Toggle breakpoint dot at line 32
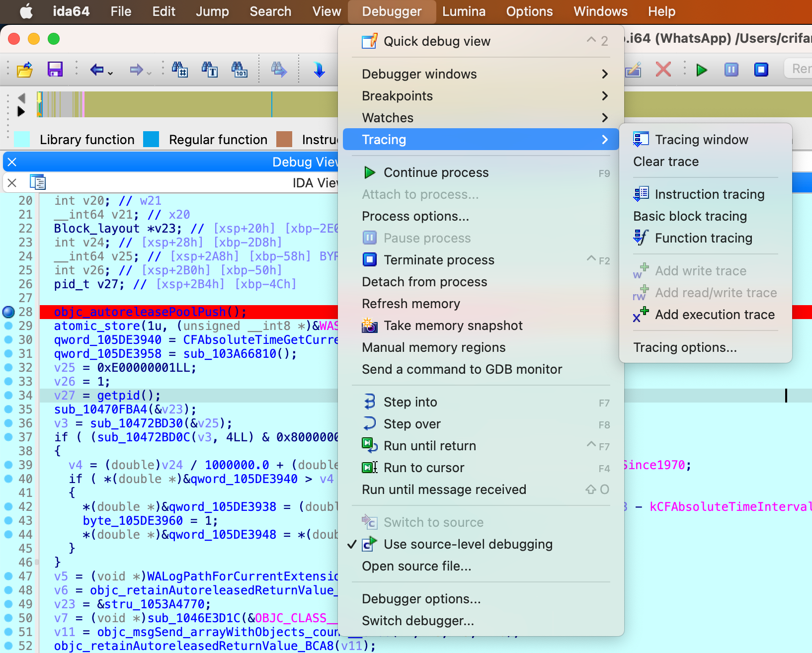 [8, 367]
